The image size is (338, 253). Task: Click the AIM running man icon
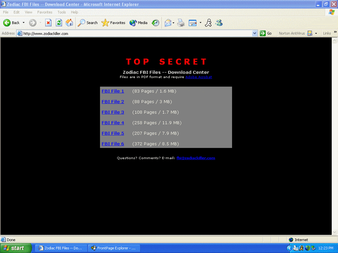coord(208,23)
